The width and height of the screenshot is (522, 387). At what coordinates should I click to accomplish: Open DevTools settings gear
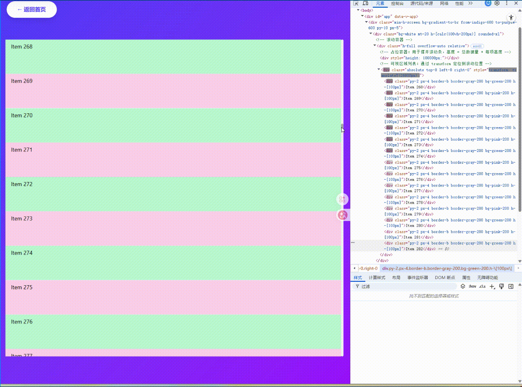click(497, 3)
